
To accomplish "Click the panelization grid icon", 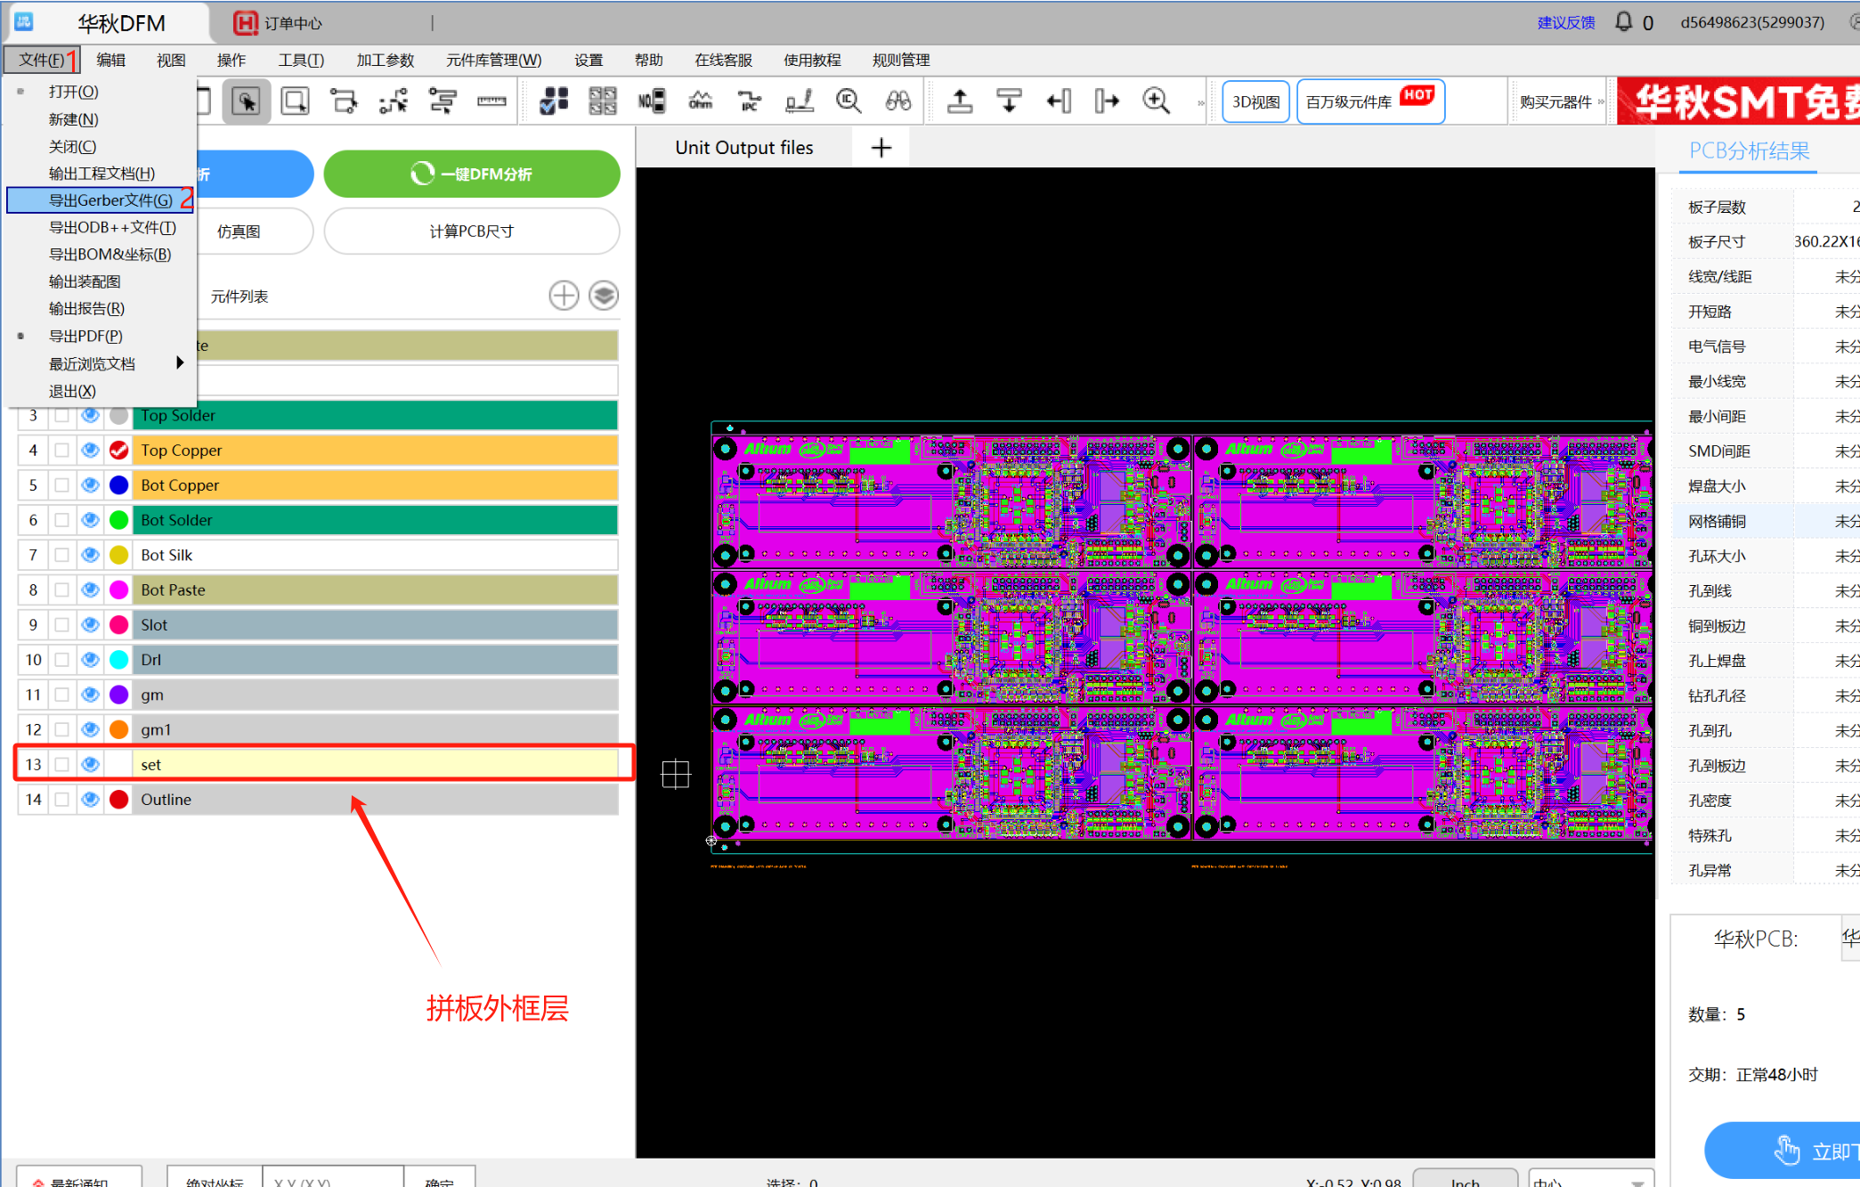I will pos(603,102).
